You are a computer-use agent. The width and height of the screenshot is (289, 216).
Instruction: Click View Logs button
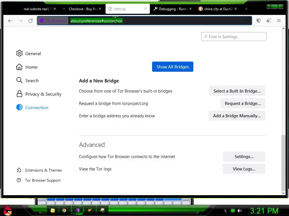244,169
